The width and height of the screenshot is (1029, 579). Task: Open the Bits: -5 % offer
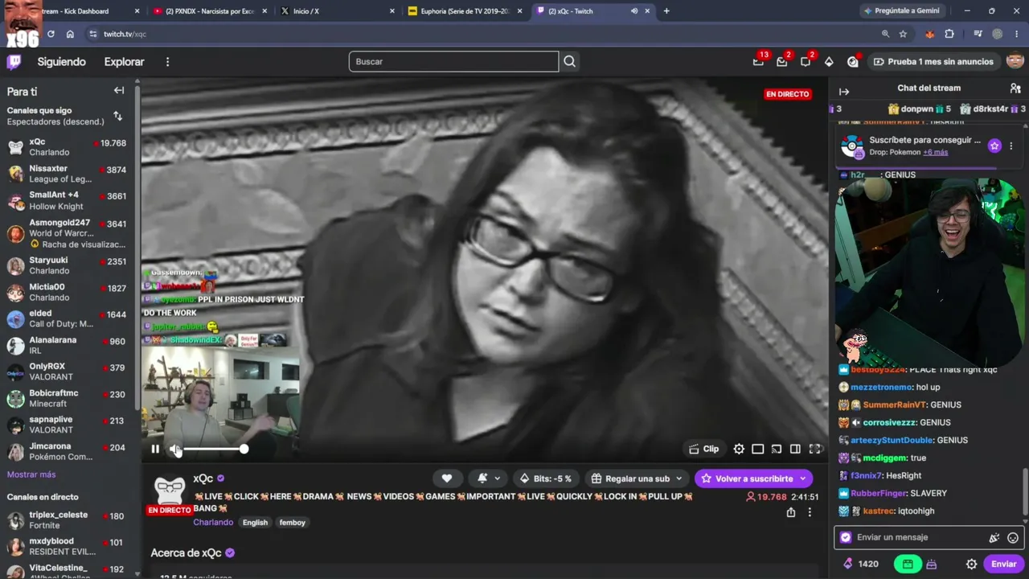click(x=546, y=478)
